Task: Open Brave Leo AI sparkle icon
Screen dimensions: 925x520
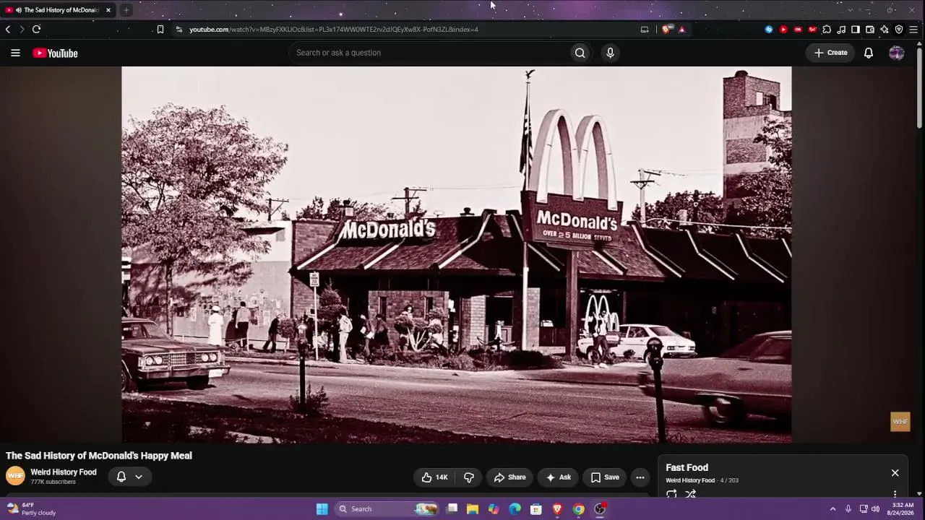Action: click(x=885, y=30)
